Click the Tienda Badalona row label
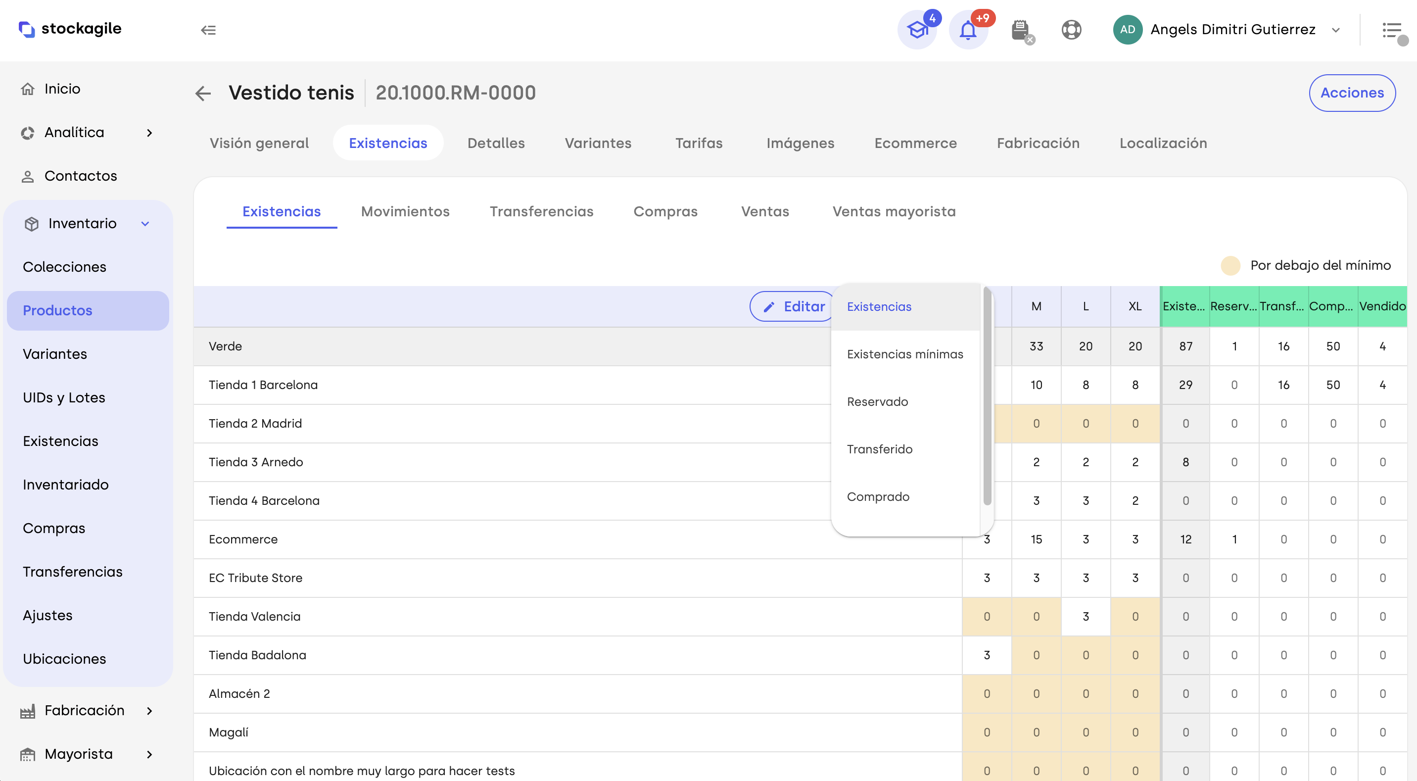The width and height of the screenshot is (1417, 781). tap(257, 655)
